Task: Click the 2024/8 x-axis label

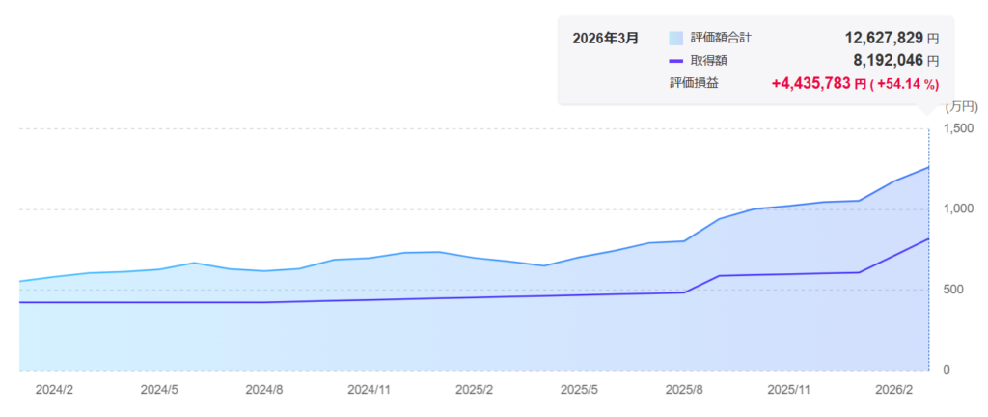Action: pyautogui.click(x=264, y=391)
